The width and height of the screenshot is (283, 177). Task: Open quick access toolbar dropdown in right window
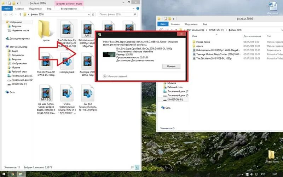pyautogui.click(x=173, y=19)
